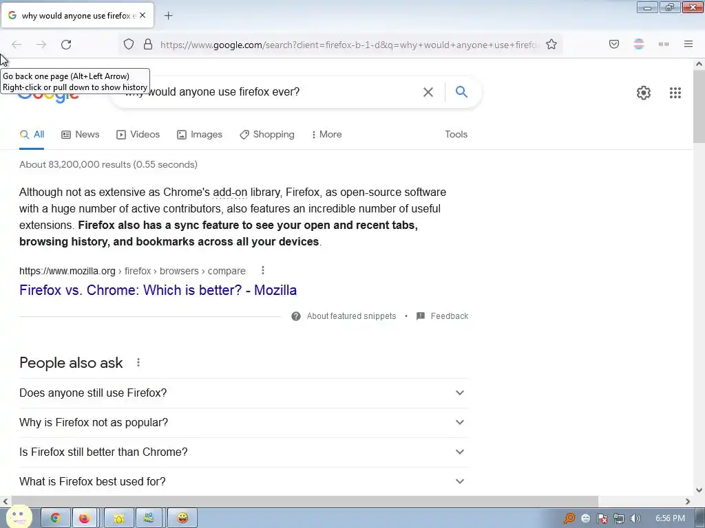
Task: Click the horizontal scrollbar thumb
Action: pyautogui.click(x=305, y=501)
